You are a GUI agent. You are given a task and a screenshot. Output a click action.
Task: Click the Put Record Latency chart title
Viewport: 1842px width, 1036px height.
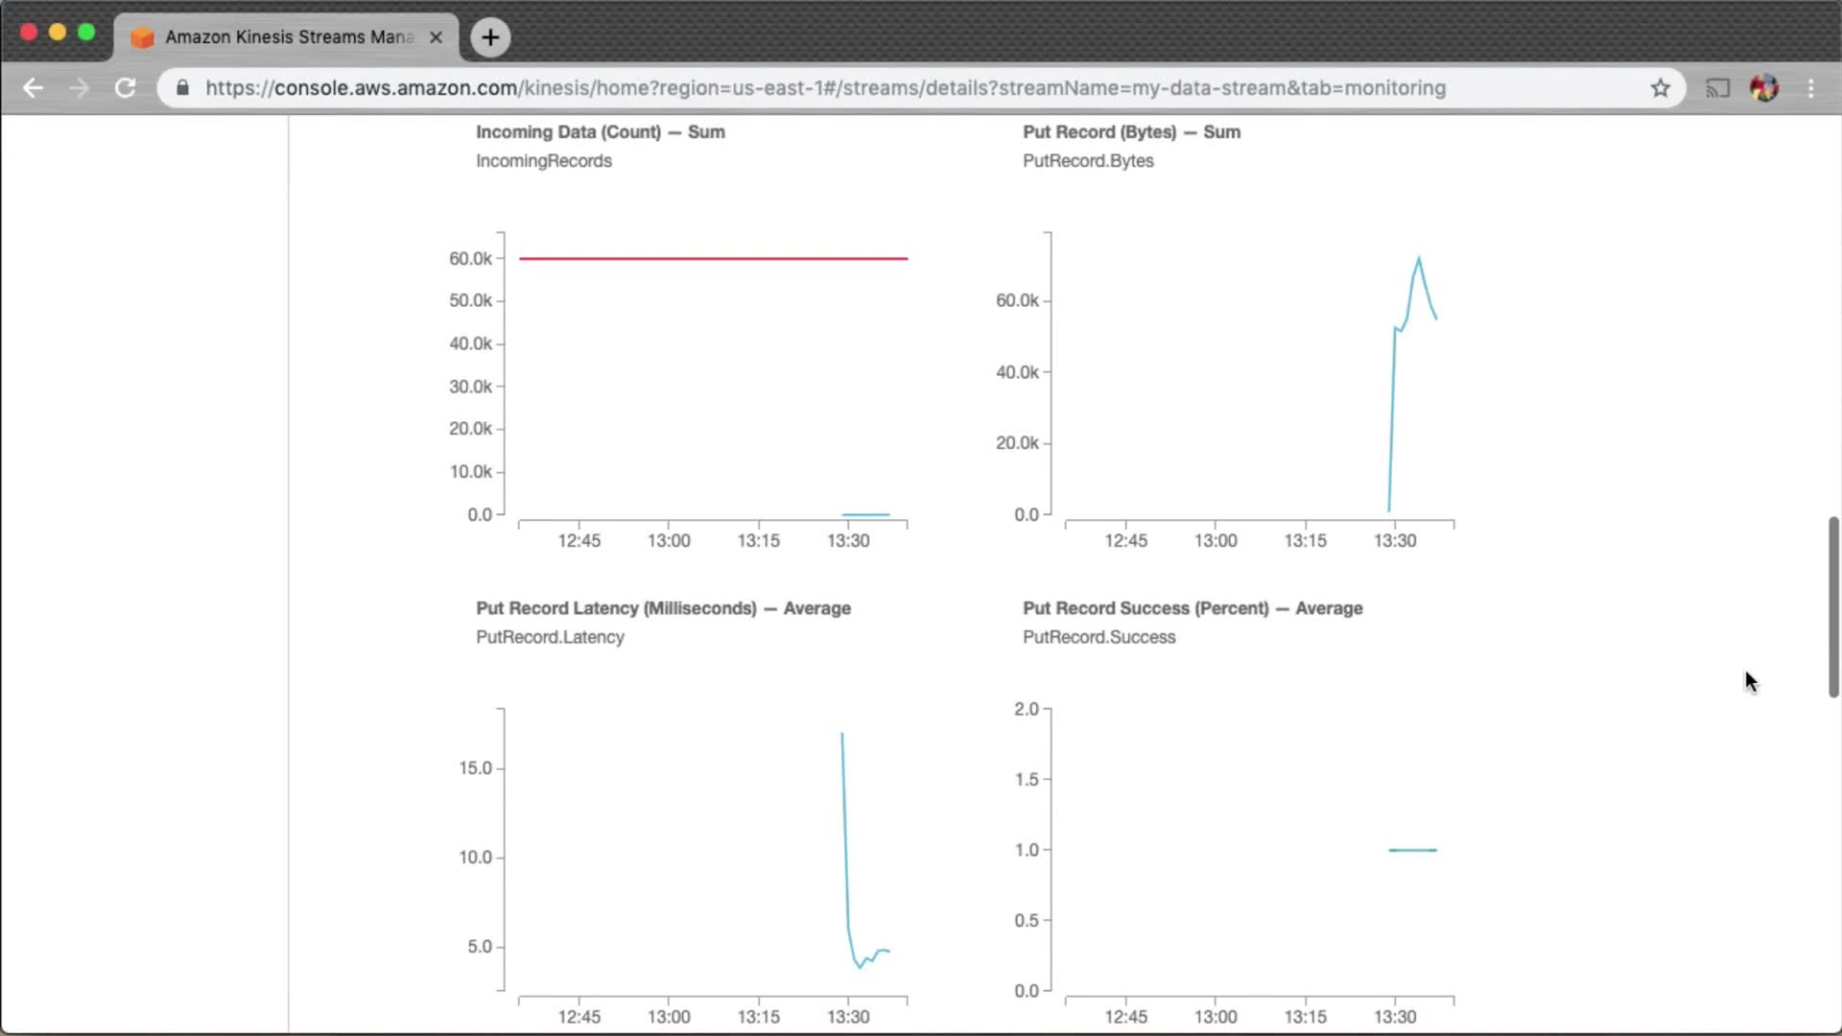pos(663,608)
